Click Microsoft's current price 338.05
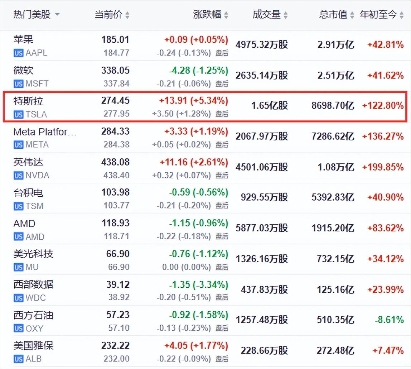This screenshot has height=369, width=411. coord(115,71)
